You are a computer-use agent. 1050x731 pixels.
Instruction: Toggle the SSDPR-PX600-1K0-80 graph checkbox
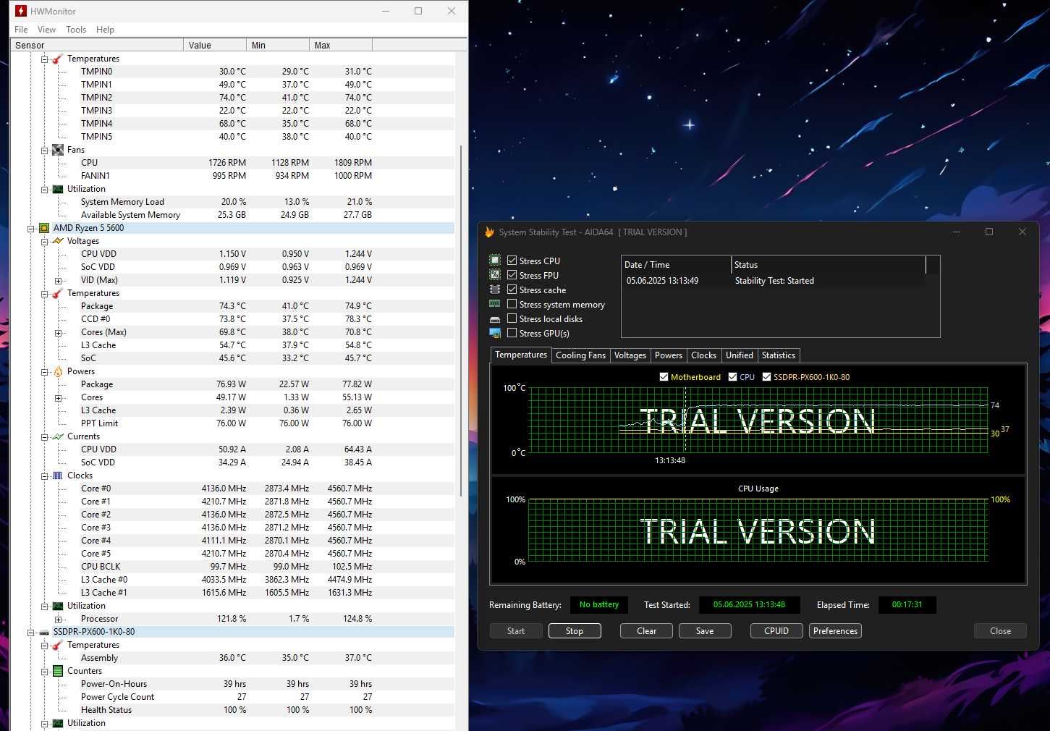[766, 377]
